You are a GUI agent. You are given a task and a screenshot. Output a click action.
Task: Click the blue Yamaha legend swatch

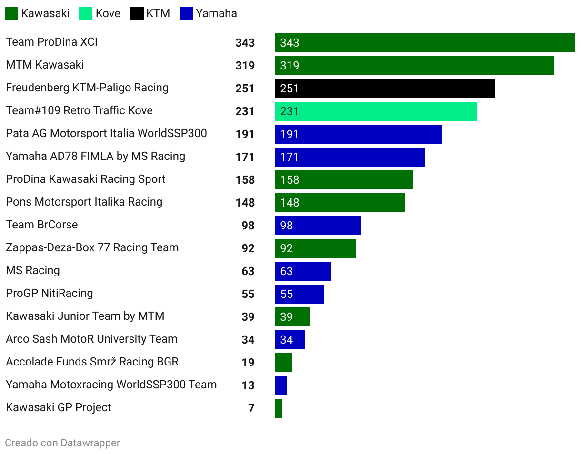(187, 13)
